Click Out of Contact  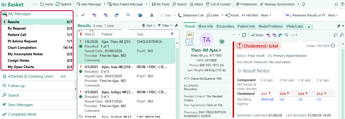pyautogui.click(x=218, y=4)
